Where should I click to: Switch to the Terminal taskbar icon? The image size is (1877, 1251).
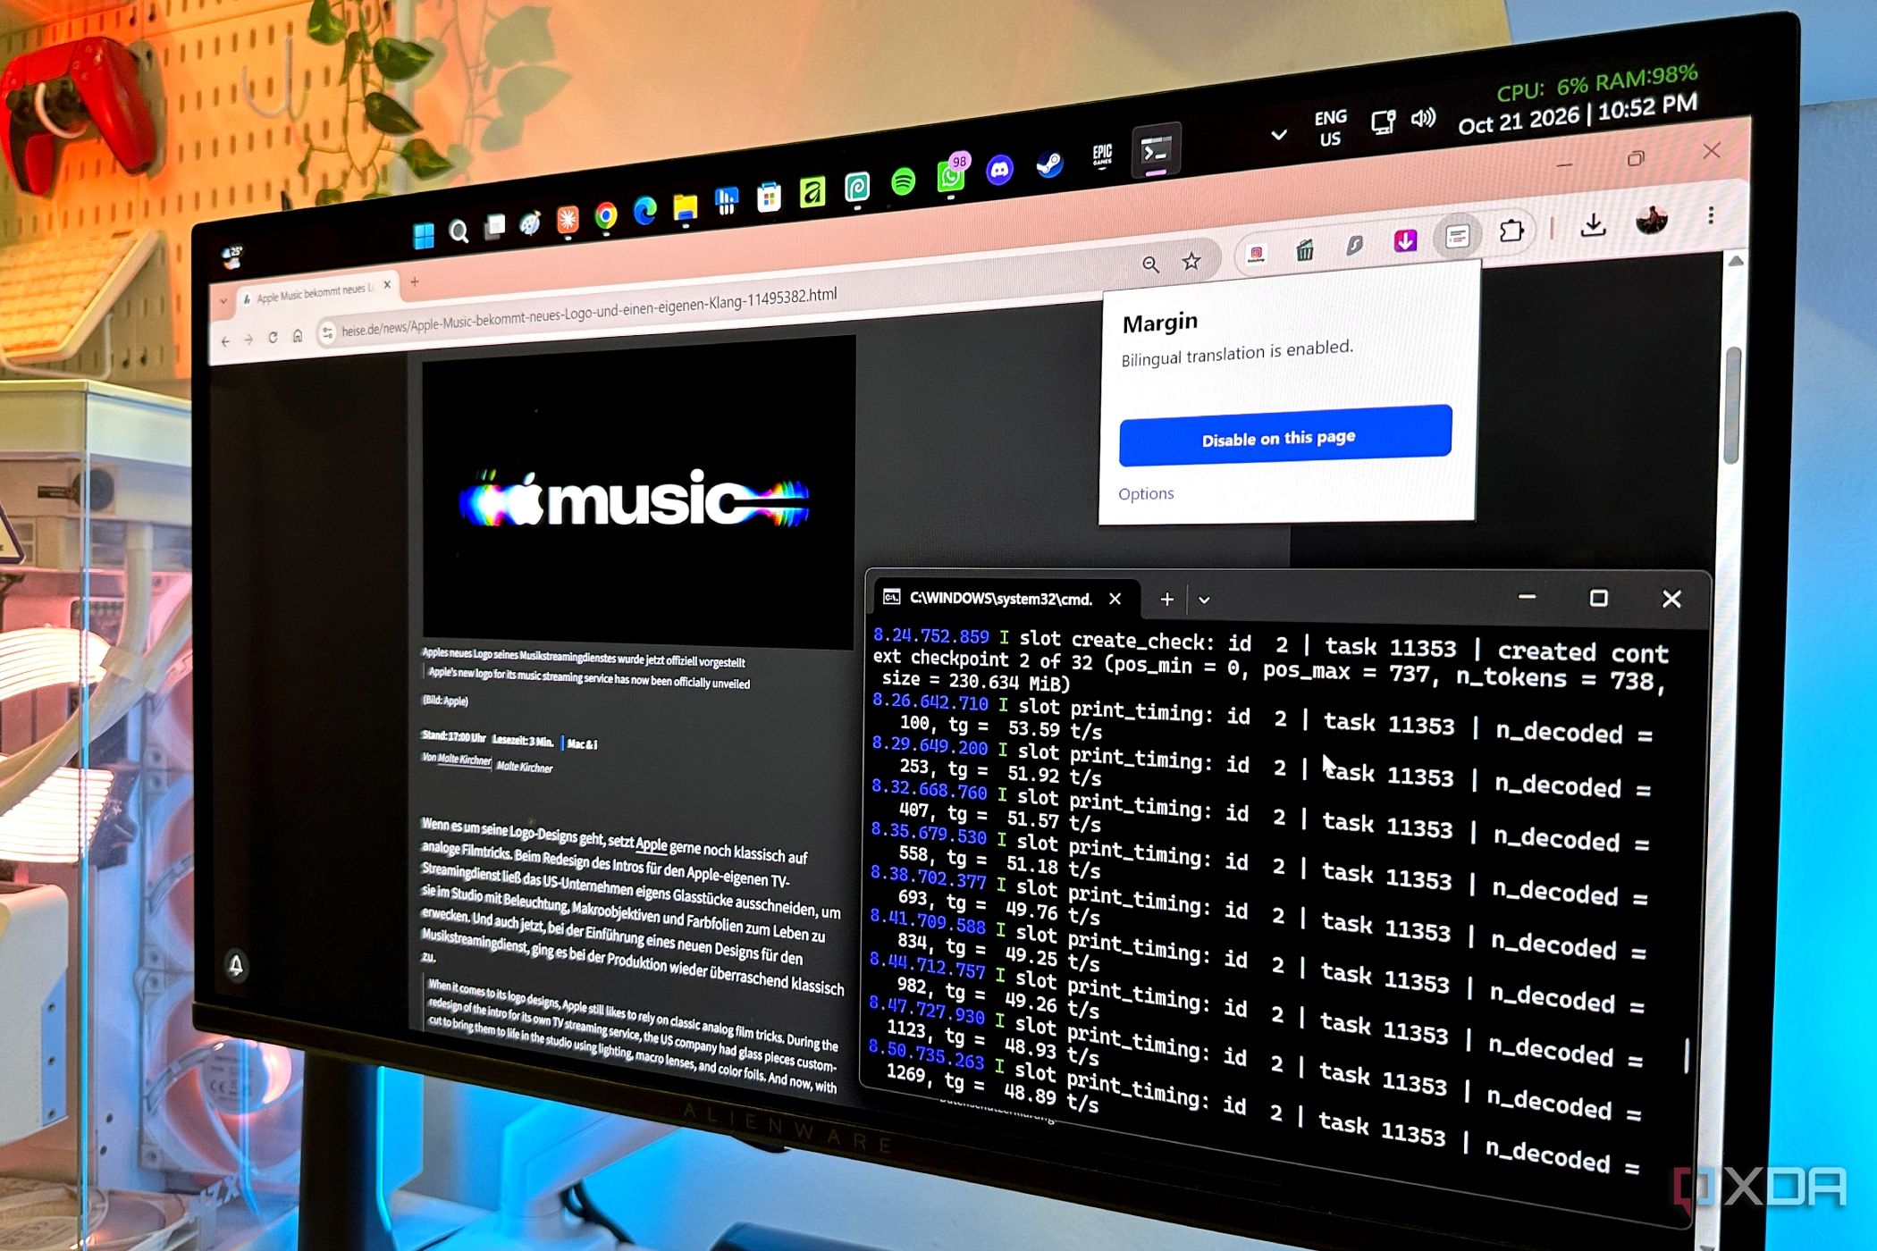pyautogui.click(x=1156, y=150)
